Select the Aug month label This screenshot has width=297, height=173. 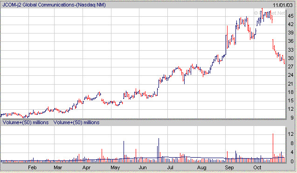point(201,167)
